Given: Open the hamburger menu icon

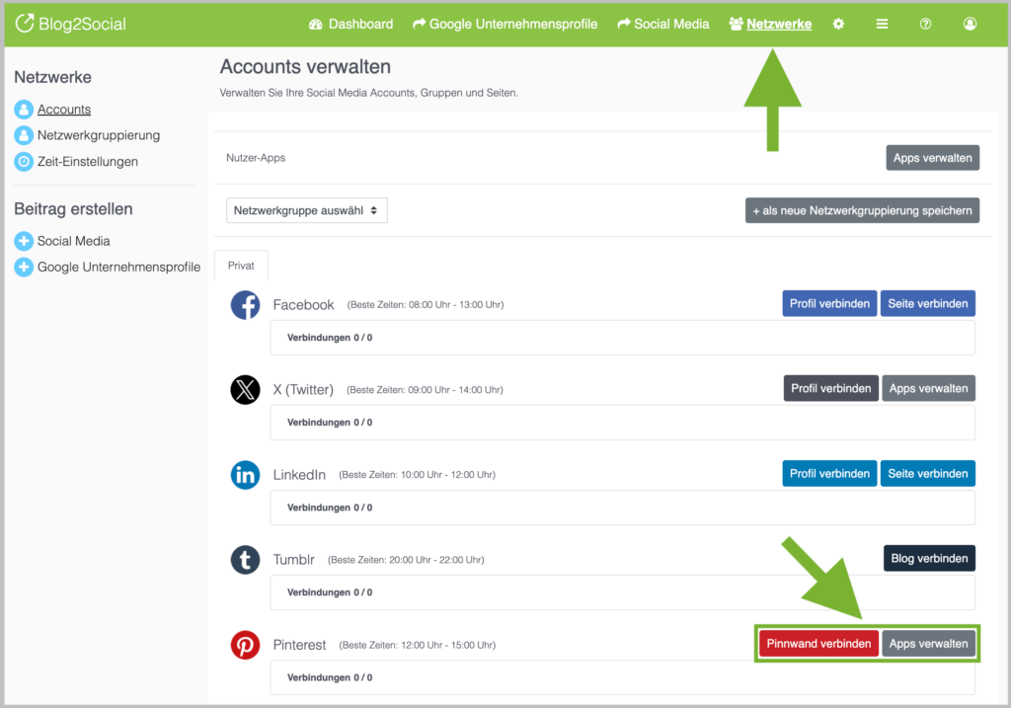Looking at the screenshot, I should click(882, 24).
